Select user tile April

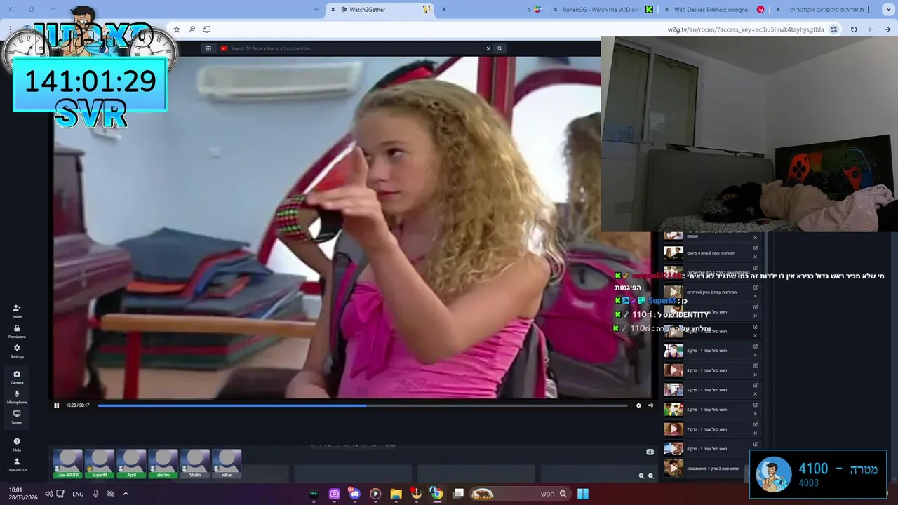(x=131, y=464)
